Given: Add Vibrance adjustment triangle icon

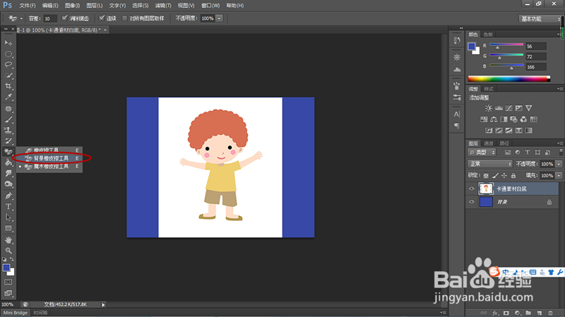Looking at the screenshot, I should pyautogui.click(x=528, y=108).
